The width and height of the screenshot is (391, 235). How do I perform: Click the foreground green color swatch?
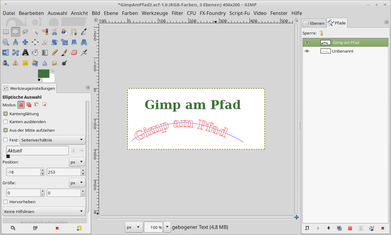tap(43, 73)
